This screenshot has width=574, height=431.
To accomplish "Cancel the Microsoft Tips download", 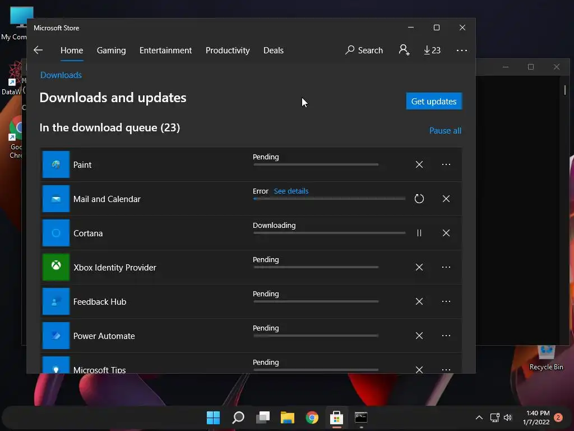I will point(419,369).
